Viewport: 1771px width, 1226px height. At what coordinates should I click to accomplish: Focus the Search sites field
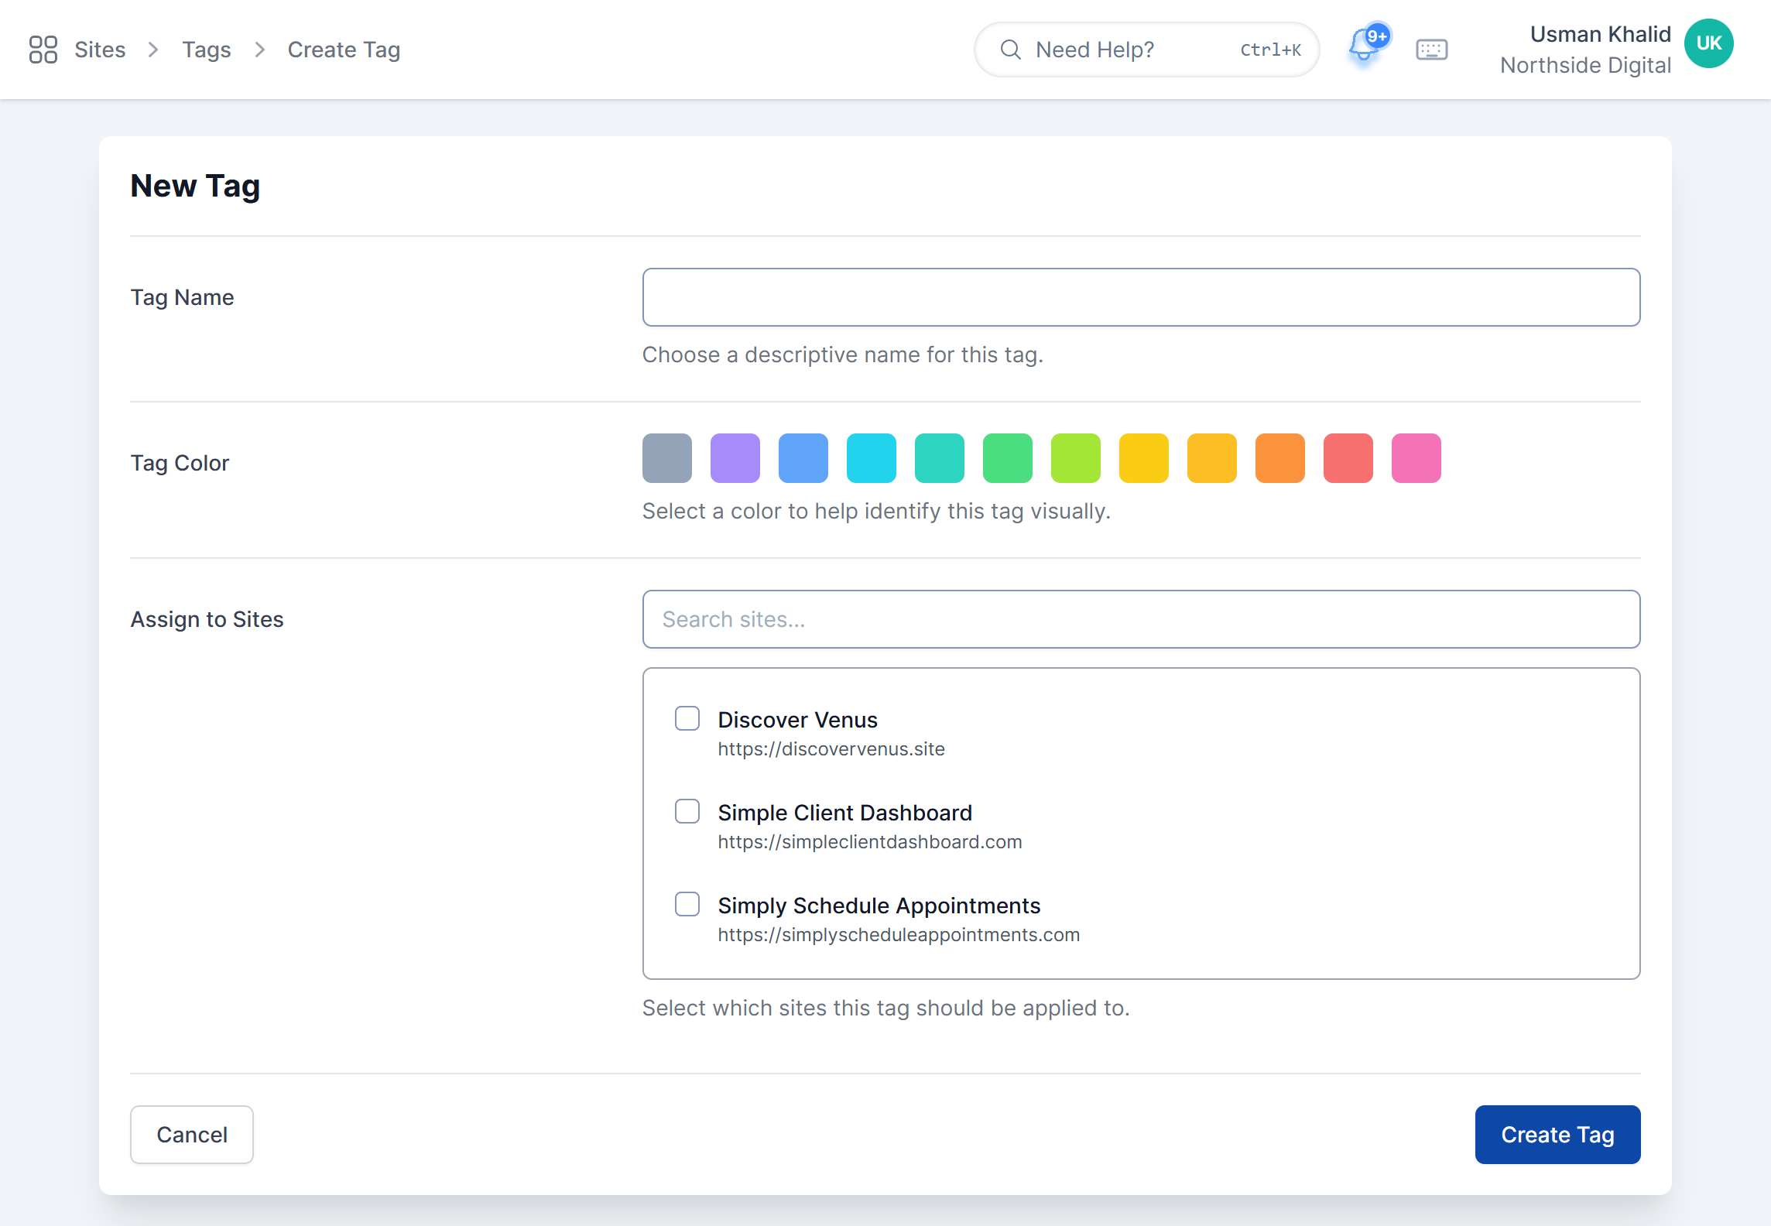pos(1141,619)
